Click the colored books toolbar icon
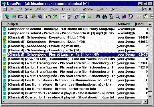The width and height of the screenshot is (154, 107). pos(124,17)
